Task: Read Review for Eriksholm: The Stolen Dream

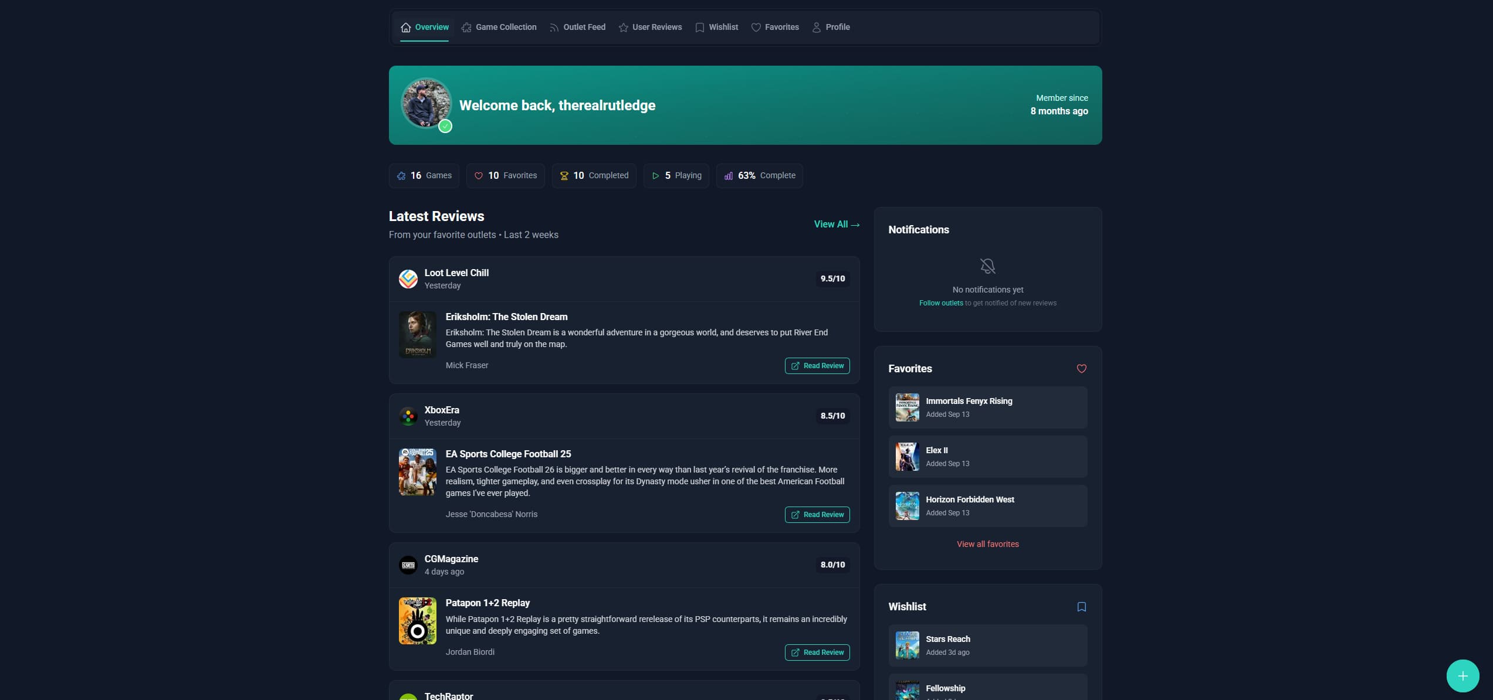Action: [817, 366]
